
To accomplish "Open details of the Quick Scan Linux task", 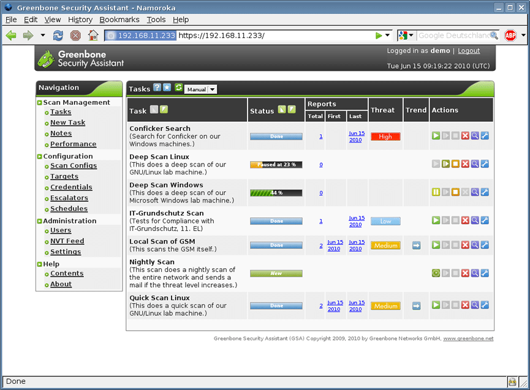I will pos(475,304).
